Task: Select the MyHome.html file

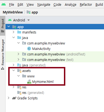Action: coord(43,82)
